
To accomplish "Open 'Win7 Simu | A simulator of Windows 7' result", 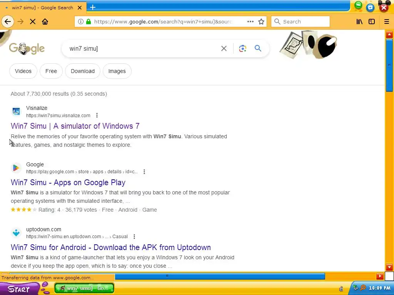I will 75,126.
